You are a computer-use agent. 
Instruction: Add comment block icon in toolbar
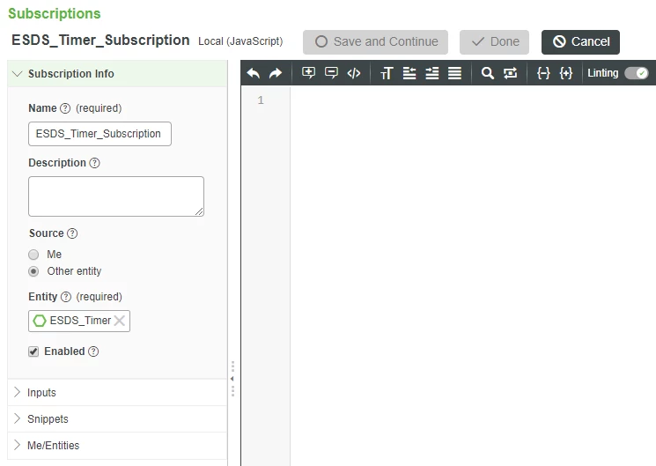tap(309, 73)
